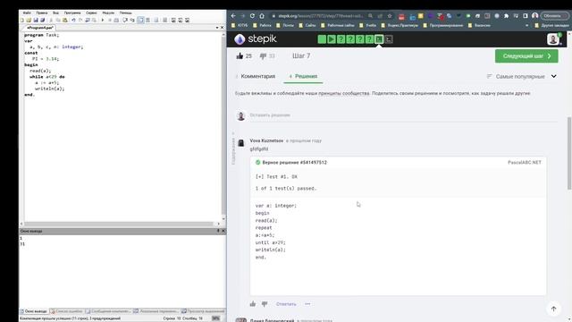Click the code editor horizontal scrollbar
572x322 pixels.
pos(120,224)
